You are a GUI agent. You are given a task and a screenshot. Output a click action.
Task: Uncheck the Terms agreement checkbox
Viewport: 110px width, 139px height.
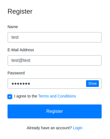pyautogui.click(x=10, y=97)
